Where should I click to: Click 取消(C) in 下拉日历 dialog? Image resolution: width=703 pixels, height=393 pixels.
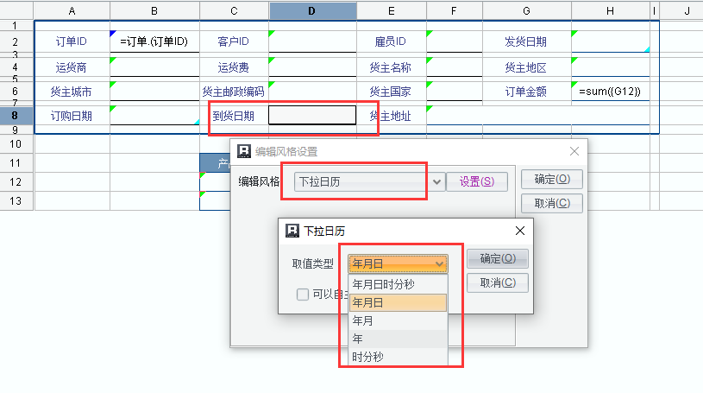point(498,283)
